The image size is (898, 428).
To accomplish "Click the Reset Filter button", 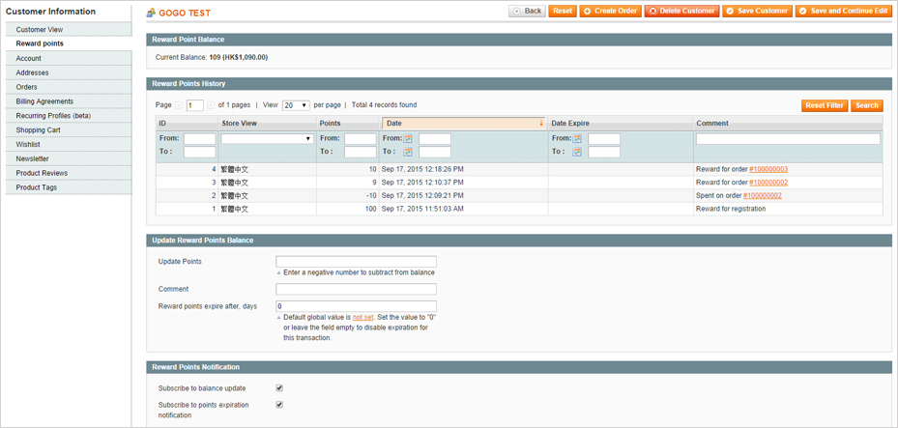I will click(x=824, y=105).
